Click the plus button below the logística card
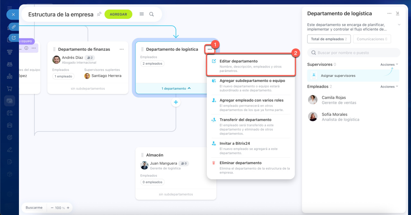The height and width of the screenshot is (215, 411). tap(176, 102)
